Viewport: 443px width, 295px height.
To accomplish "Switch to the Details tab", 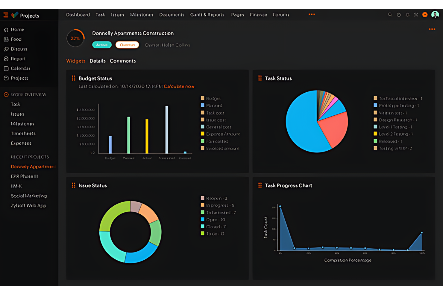I will (98, 61).
